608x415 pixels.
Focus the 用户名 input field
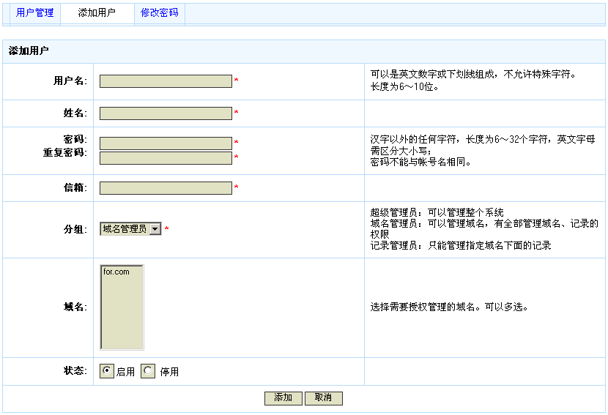(166, 81)
